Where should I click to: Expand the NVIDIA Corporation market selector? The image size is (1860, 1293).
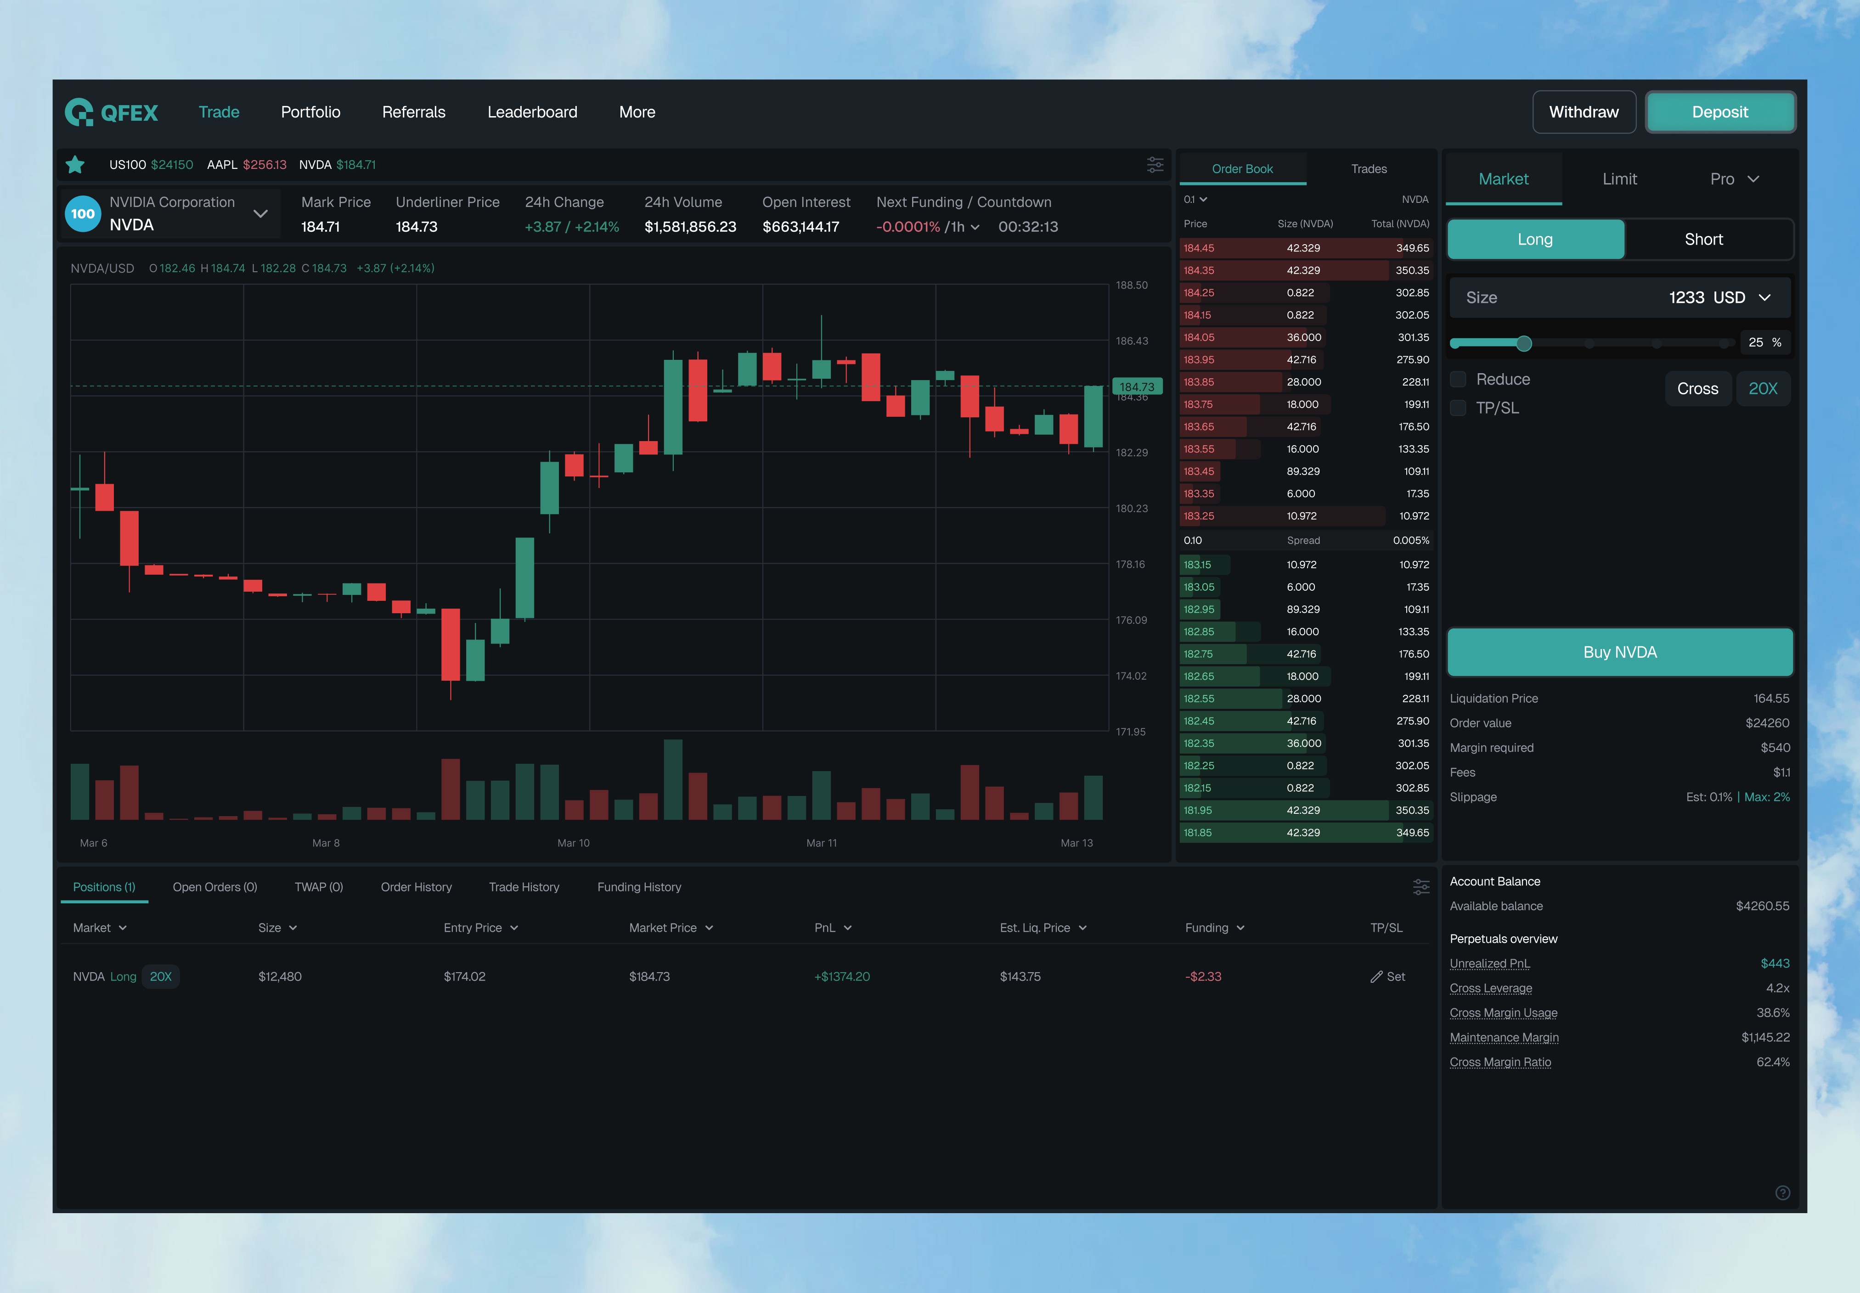coord(260,214)
